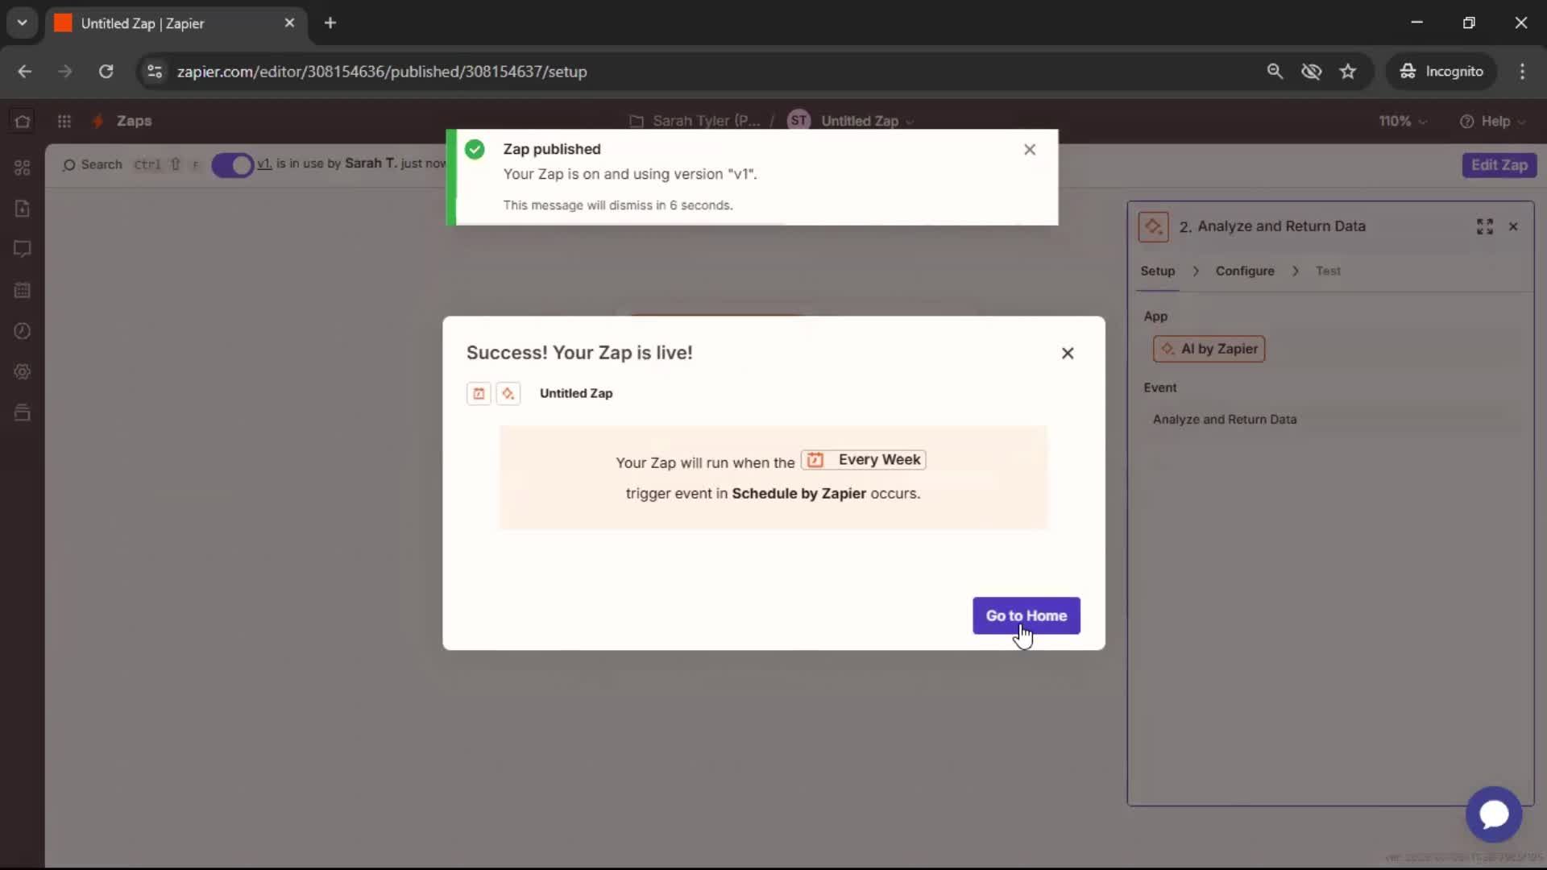
Task: Select the Untitled Zap | Zapier tab
Action: [x=175, y=23]
